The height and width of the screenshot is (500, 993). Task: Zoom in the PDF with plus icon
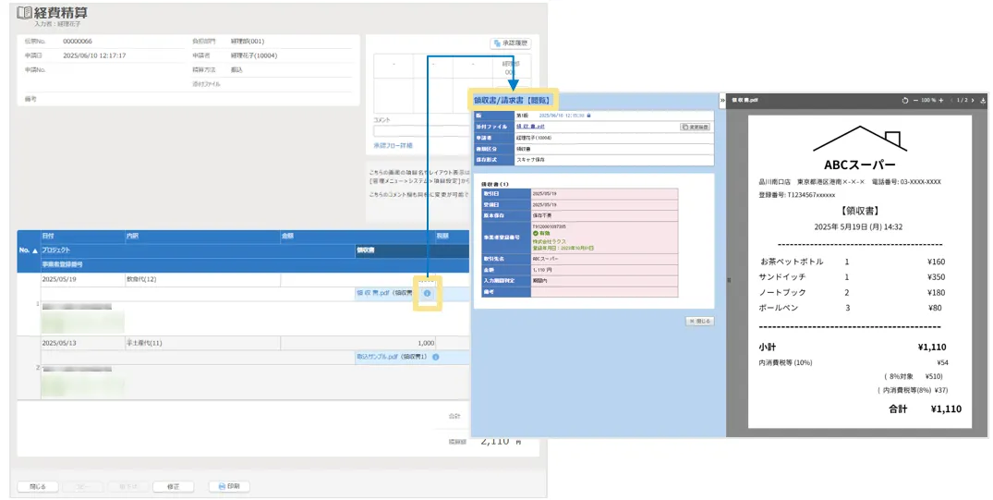(940, 100)
